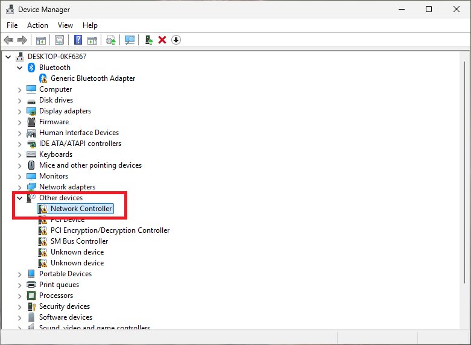Click the Forward arrow toolbar icon
The image size is (471, 345).
click(22, 40)
